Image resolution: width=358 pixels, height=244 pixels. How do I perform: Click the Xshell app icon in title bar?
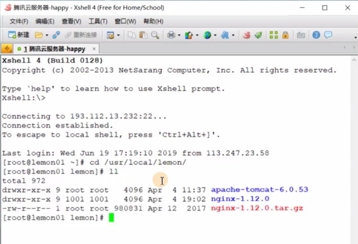[8, 8]
